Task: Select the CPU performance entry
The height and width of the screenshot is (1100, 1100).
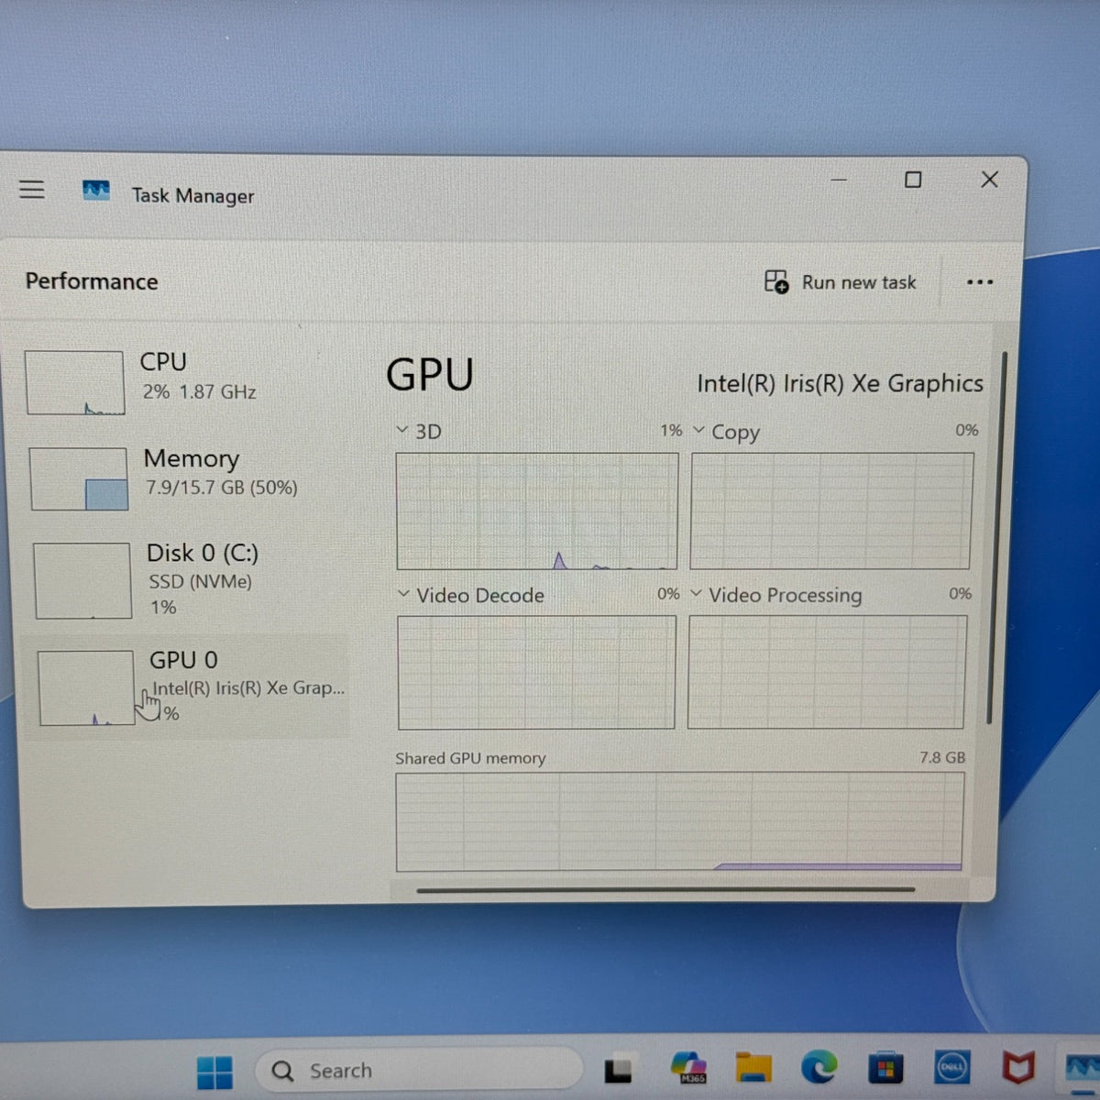Action: click(x=183, y=381)
